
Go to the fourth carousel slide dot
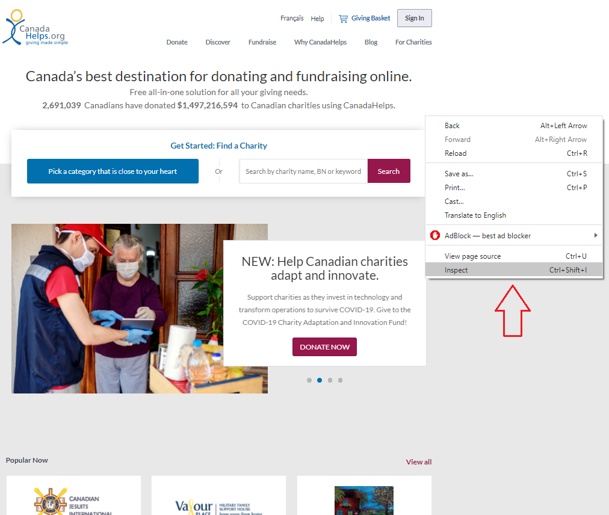pos(340,380)
